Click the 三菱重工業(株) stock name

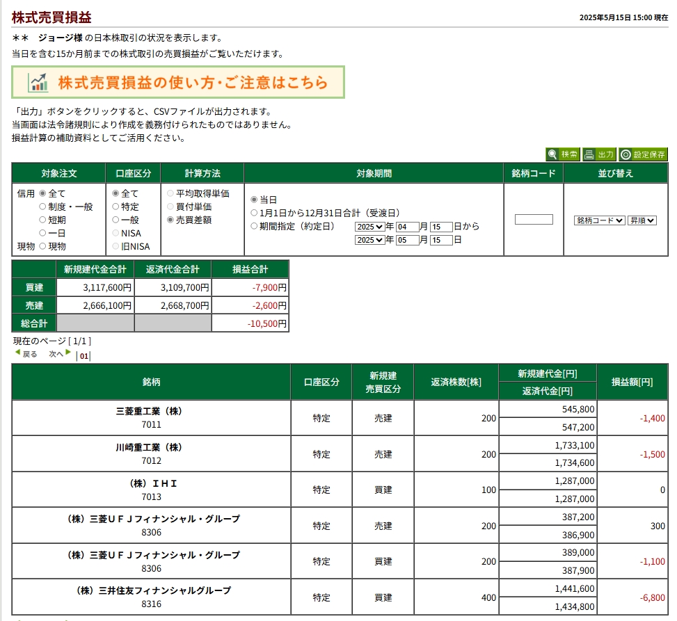[x=149, y=411]
